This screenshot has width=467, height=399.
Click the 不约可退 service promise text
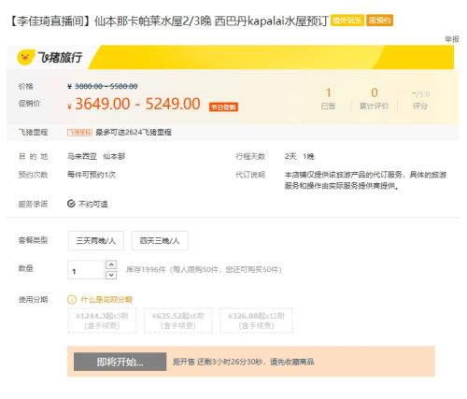coord(93,204)
